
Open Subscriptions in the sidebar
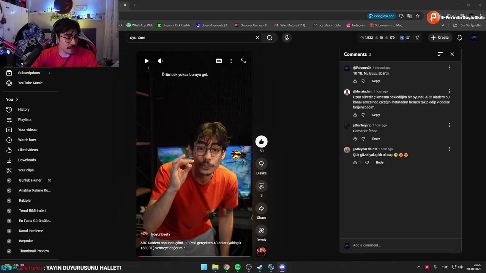30,73
